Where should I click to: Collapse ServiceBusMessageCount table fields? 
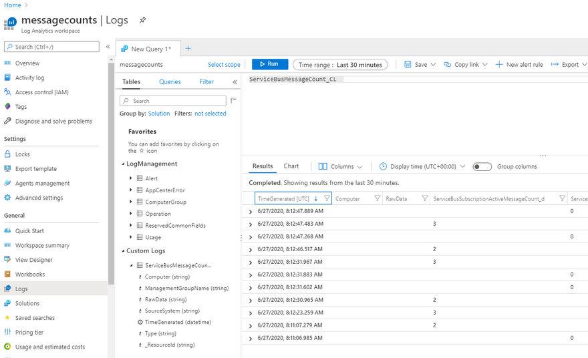(131, 265)
